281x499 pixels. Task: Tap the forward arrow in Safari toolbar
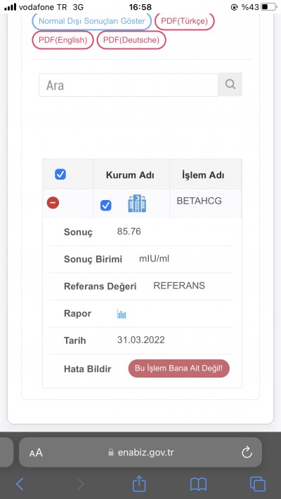point(80,484)
